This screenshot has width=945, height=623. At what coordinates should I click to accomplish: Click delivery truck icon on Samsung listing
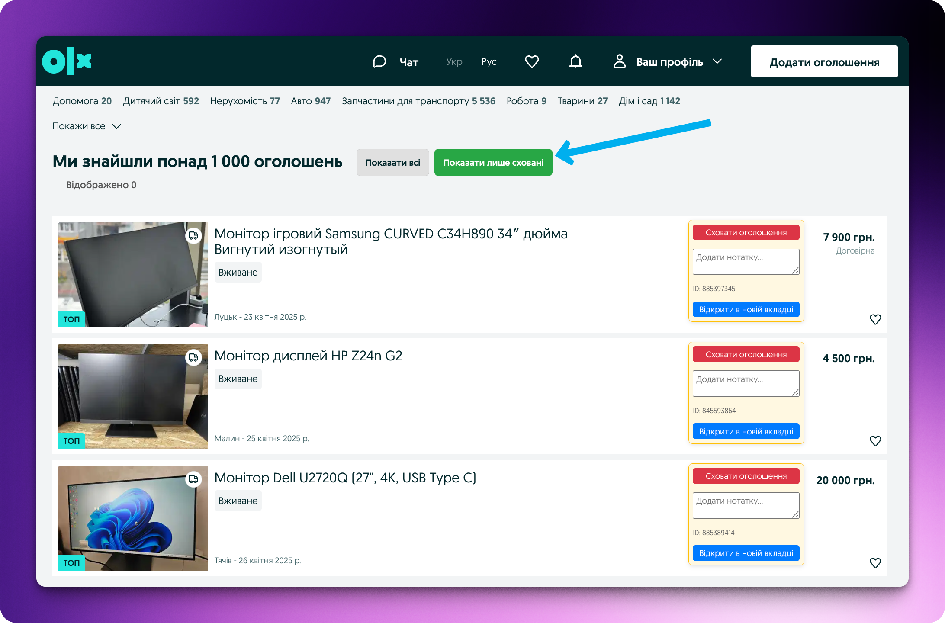tap(193, 236)
